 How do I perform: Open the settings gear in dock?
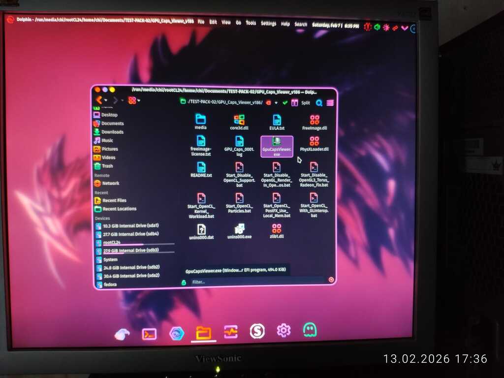(x=283, y=330)
